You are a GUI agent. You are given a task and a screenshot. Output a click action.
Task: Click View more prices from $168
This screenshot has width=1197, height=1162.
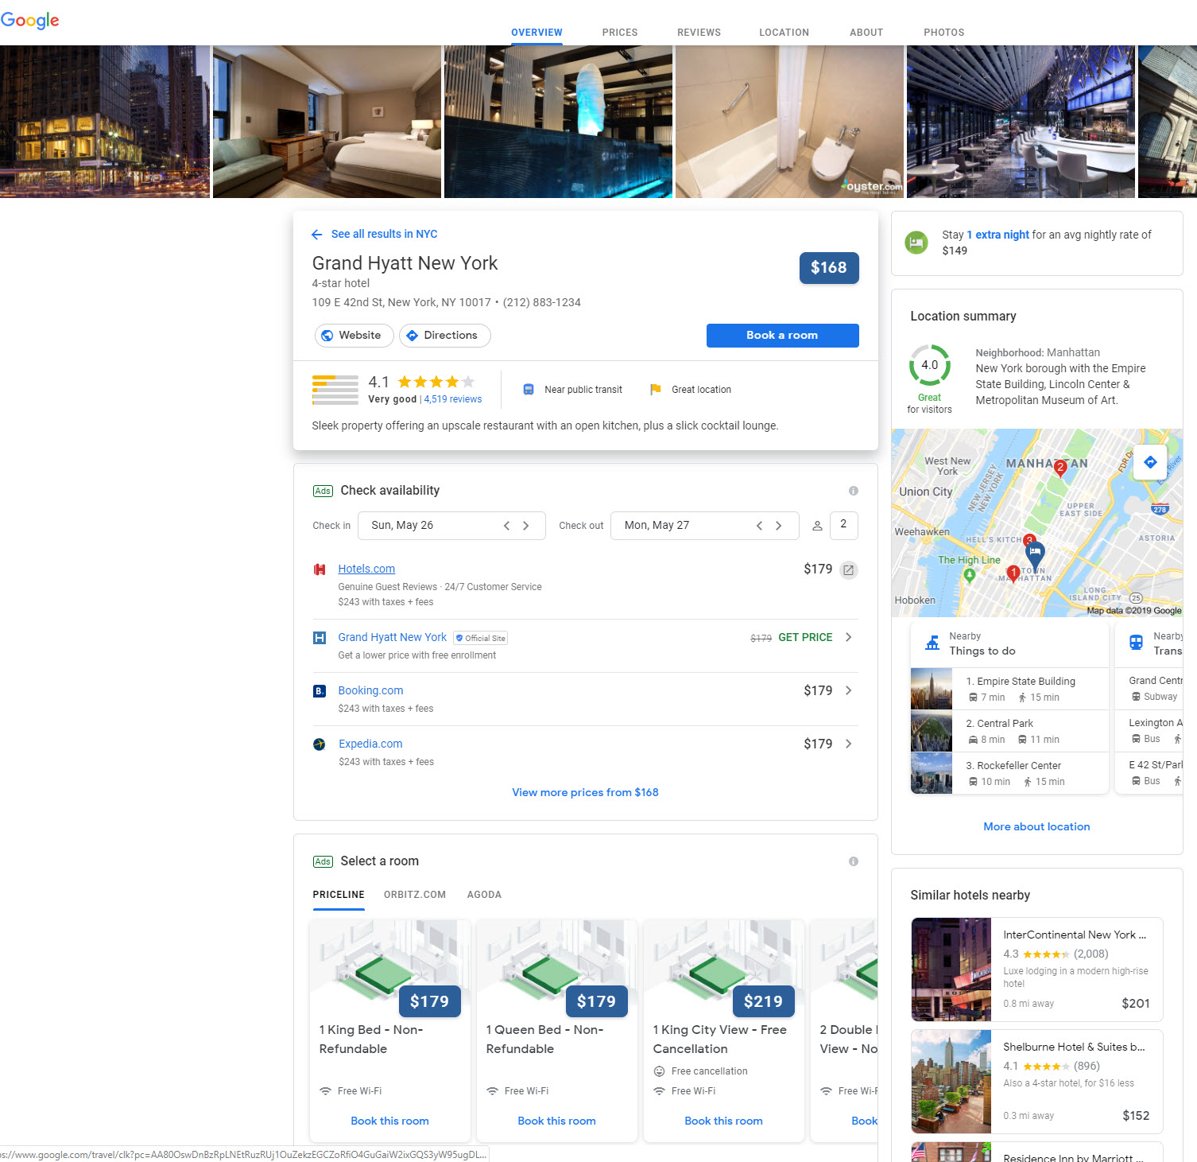[x=585, y=793]
